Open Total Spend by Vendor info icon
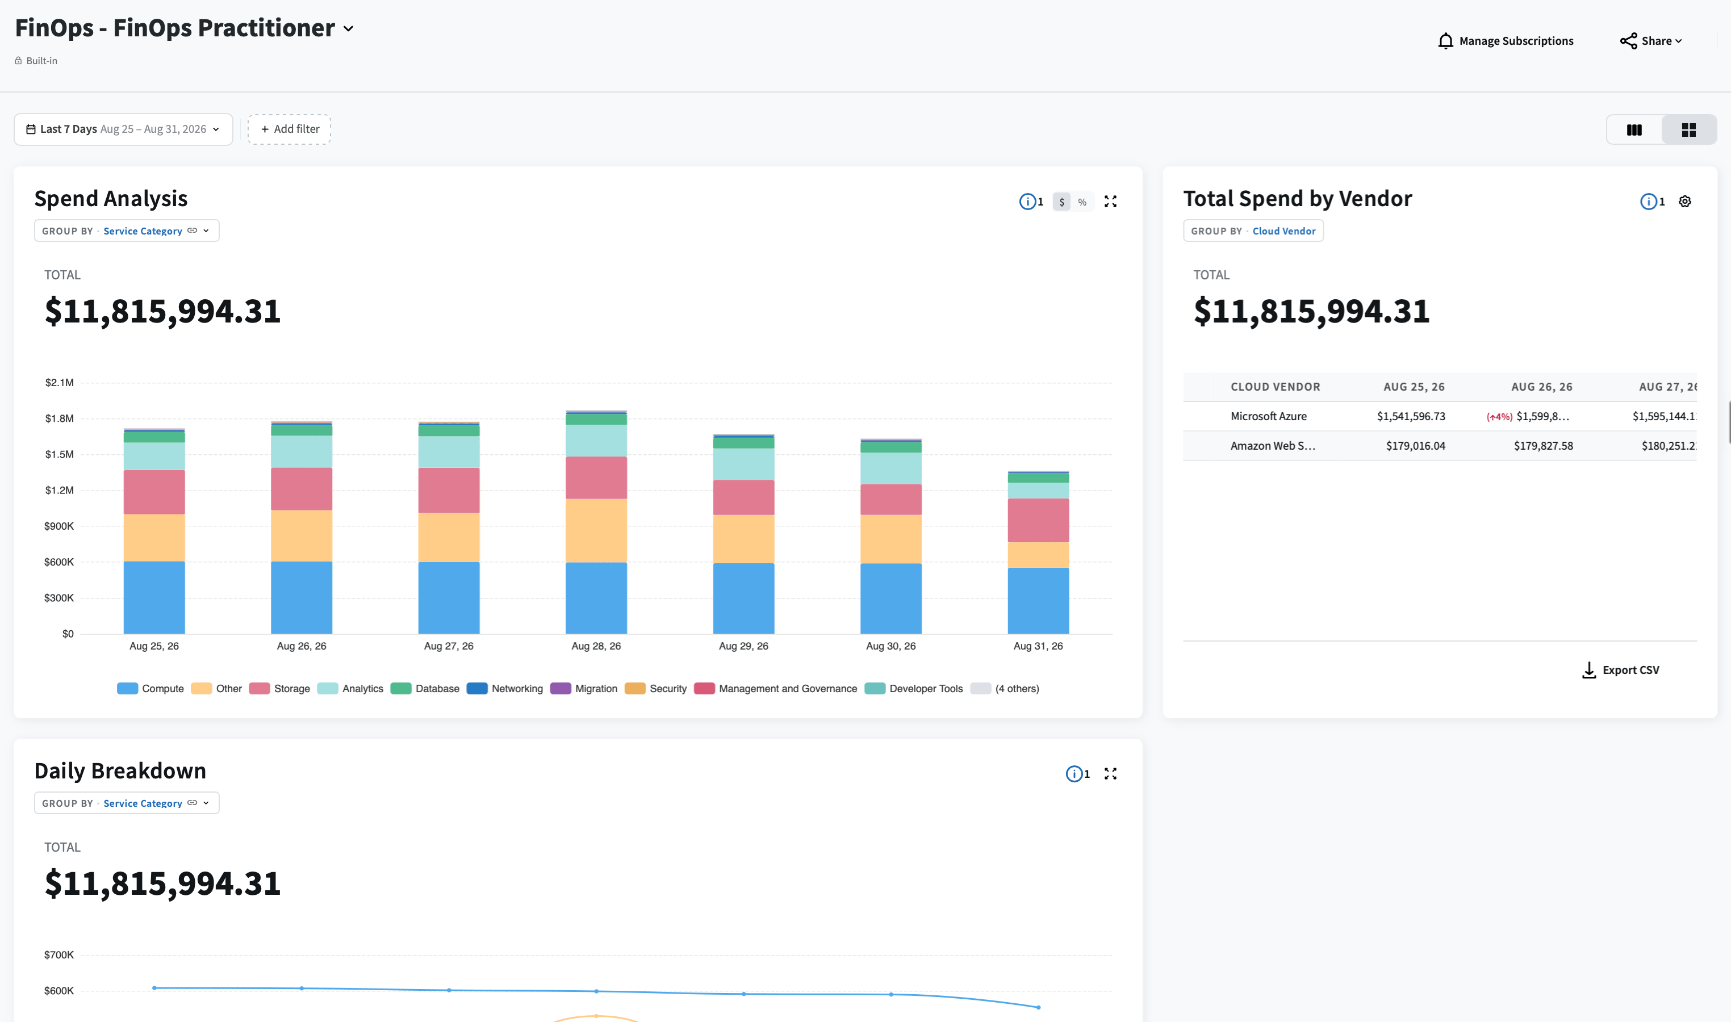 [x=1648, y=202]
